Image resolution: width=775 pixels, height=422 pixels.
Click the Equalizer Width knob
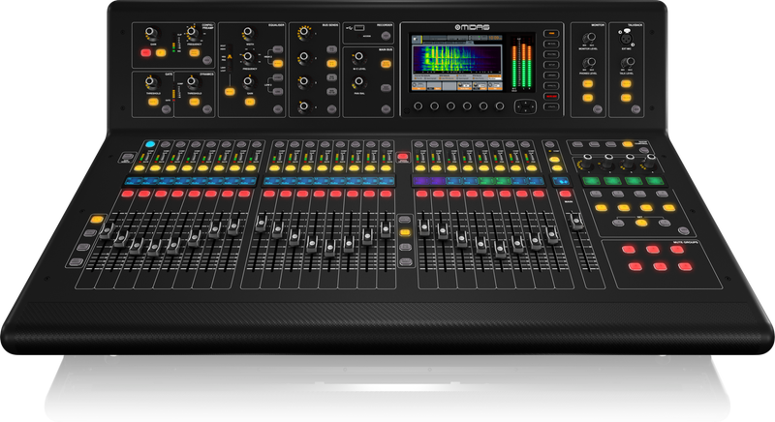(x=249, y=34)
